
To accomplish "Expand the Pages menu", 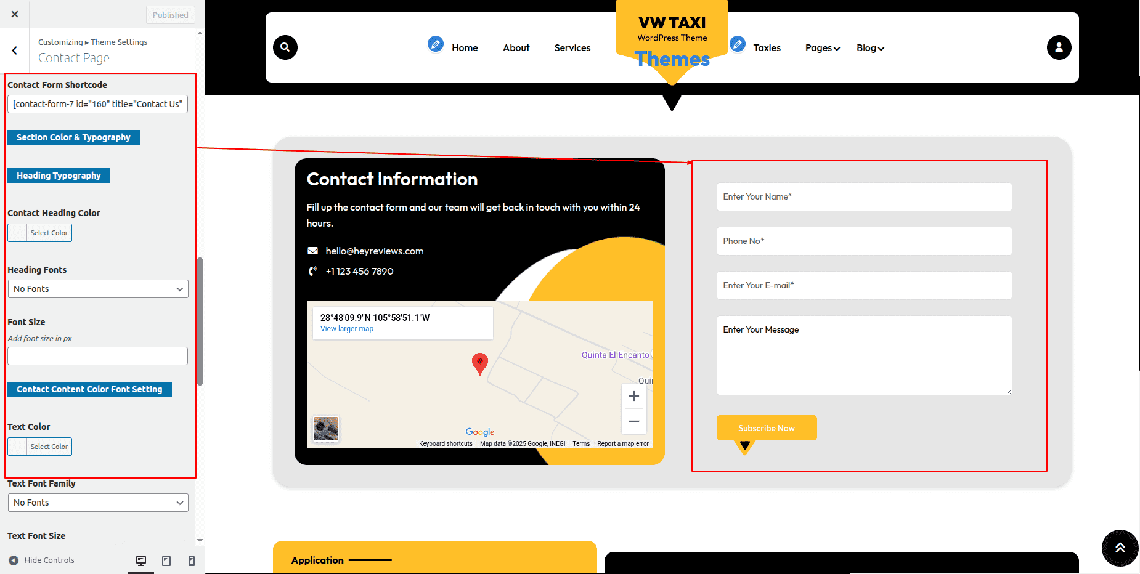I will tap(823, 48).
